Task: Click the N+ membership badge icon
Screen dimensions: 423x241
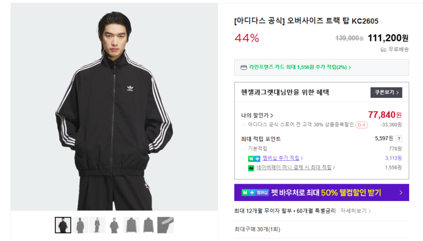Action: (x=254, y=158)
